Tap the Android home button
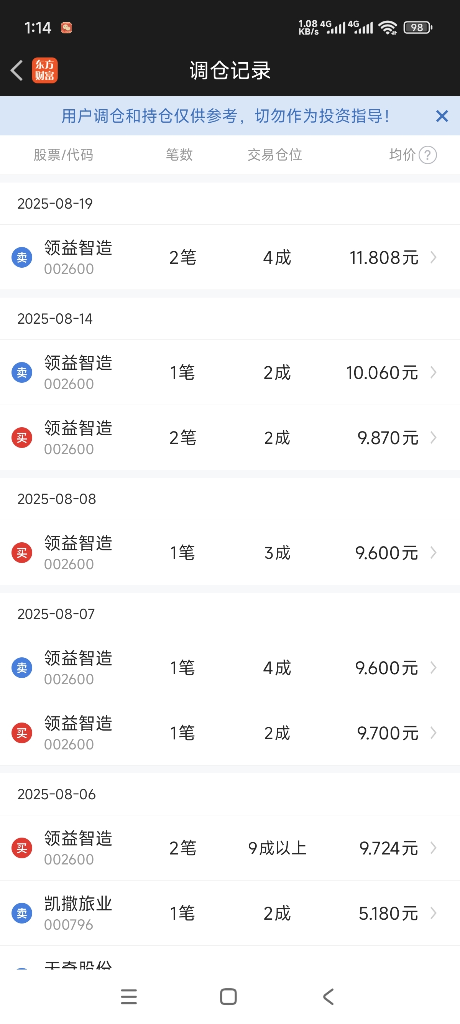Screen dimensions: 460x1024 tap(228, 996)
